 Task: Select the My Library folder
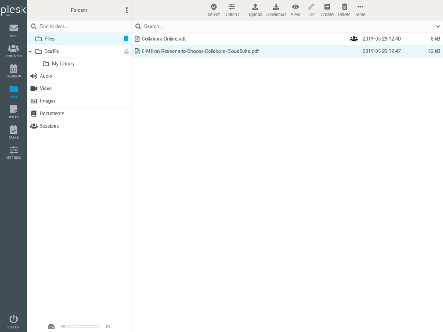pos(63,64)
